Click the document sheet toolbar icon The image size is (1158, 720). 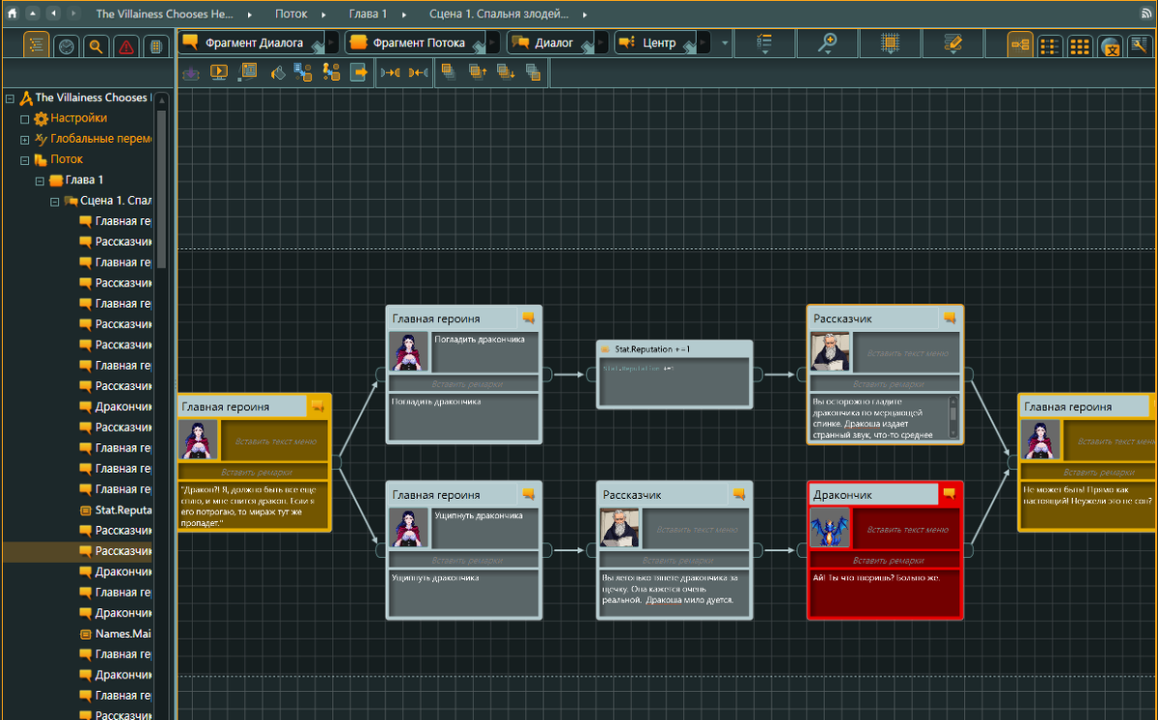248,71
